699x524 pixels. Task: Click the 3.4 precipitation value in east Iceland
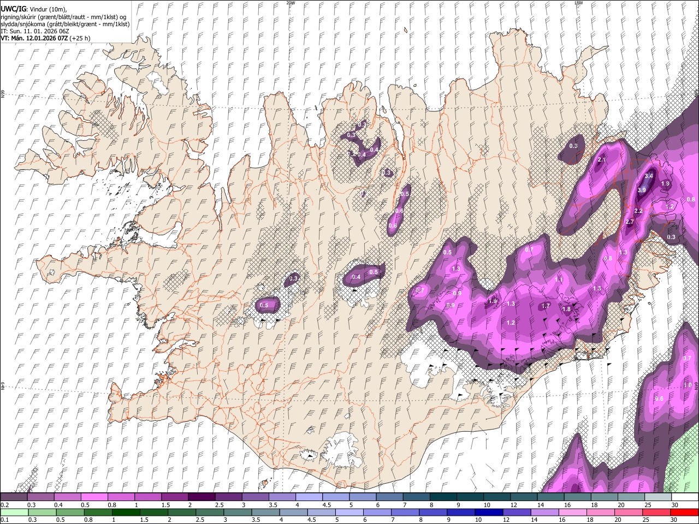click(x=649, y=176)
